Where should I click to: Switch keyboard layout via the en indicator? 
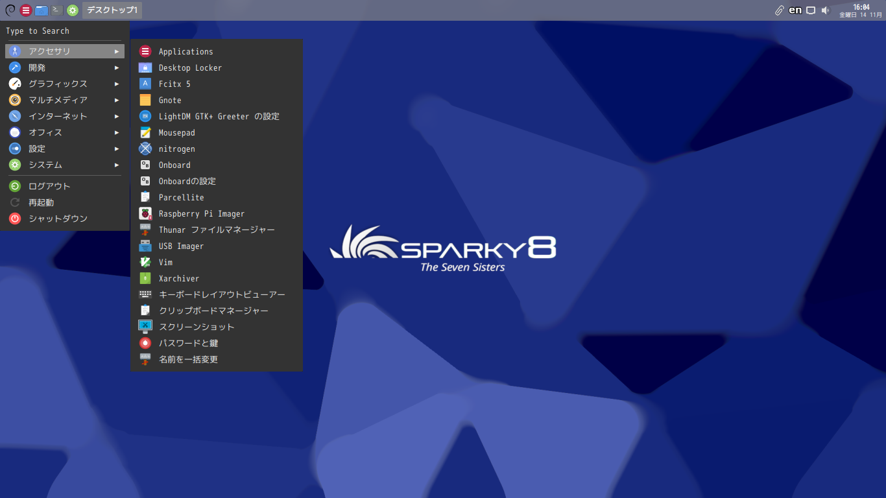795,10
